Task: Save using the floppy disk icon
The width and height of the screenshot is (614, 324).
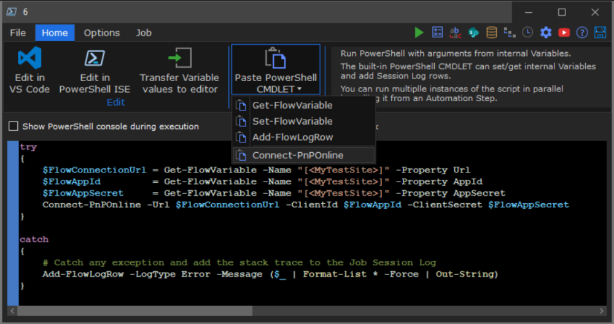Action: tap(600, 33)
